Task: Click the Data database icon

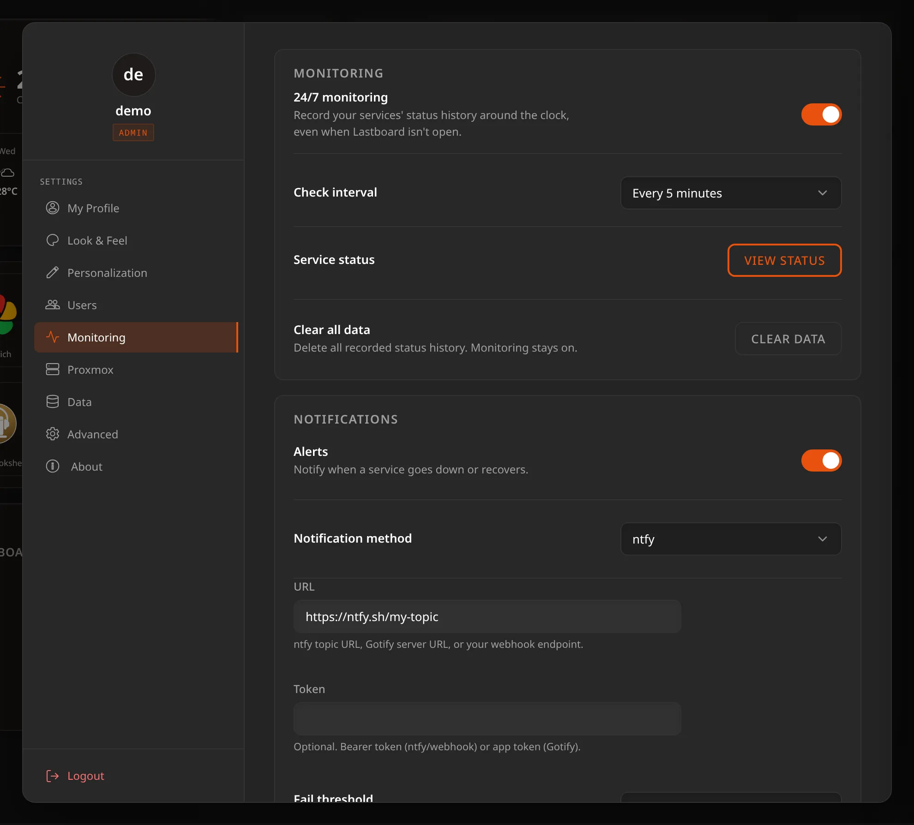Action: point(53,402)
